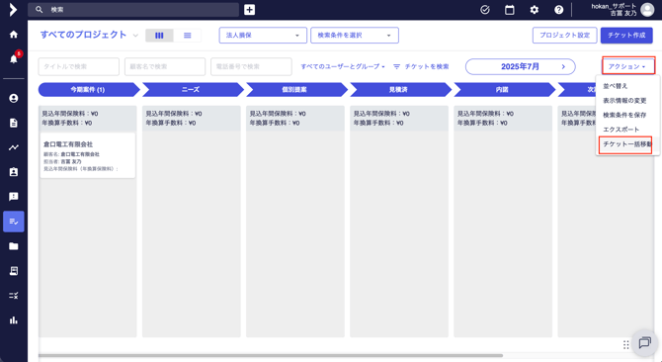Switch to kanban board view
The image size is (662, 362).
click(x=159, y=36)
